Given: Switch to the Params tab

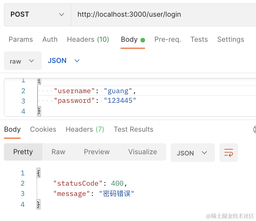Looking at the screenshot, I should [21, 40].
